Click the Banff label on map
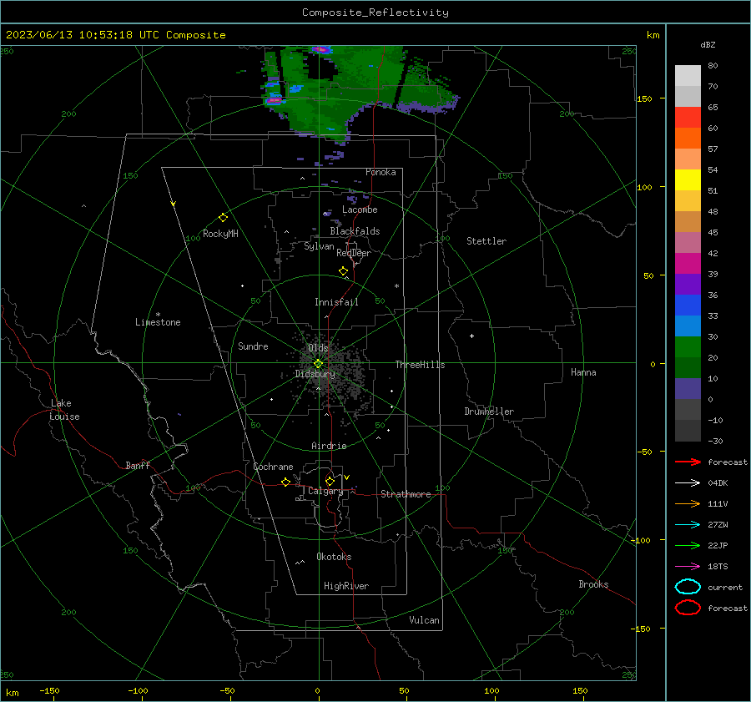Screen dimensions: 751x702 pyautogui.click(x=138, y=465)
